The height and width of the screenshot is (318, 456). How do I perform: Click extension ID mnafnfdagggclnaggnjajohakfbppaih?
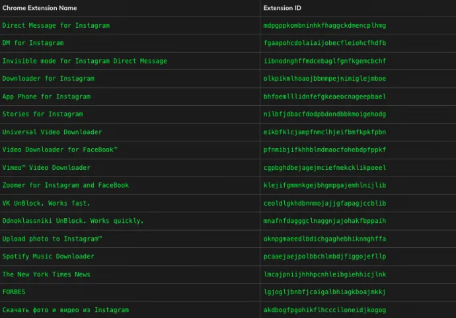pos(325,221)
